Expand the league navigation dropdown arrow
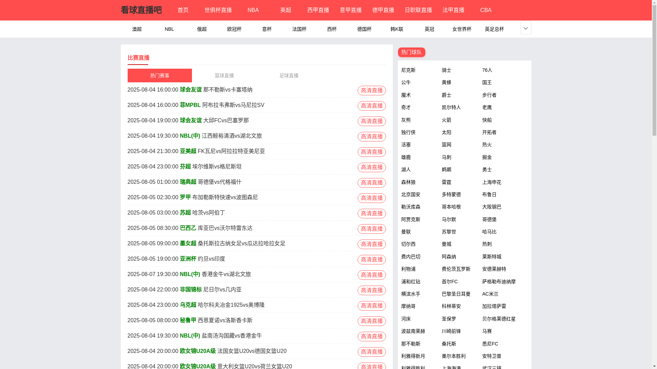657x369 pixels. [x=526, y=28]
